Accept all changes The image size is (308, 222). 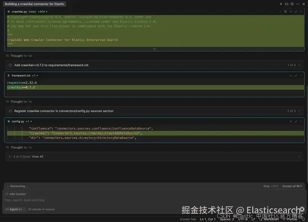pos(292,186)
